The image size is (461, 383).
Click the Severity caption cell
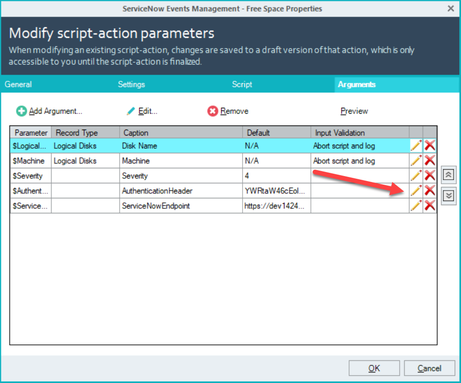[181, 176]
